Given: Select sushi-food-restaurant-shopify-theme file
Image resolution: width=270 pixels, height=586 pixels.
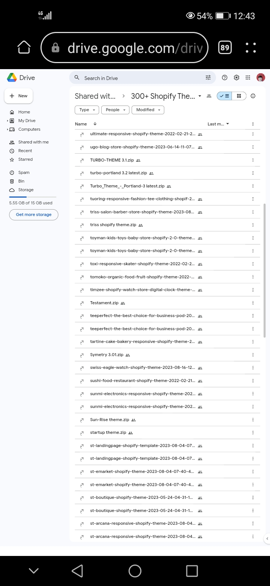Looking at the screenshot, I should click(x=167, y=381).
